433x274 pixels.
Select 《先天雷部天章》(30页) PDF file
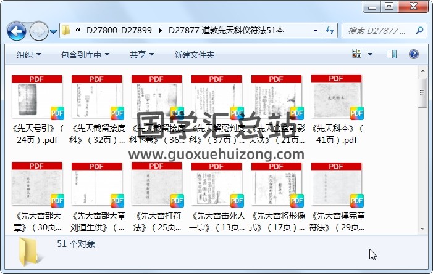(37, 186)
